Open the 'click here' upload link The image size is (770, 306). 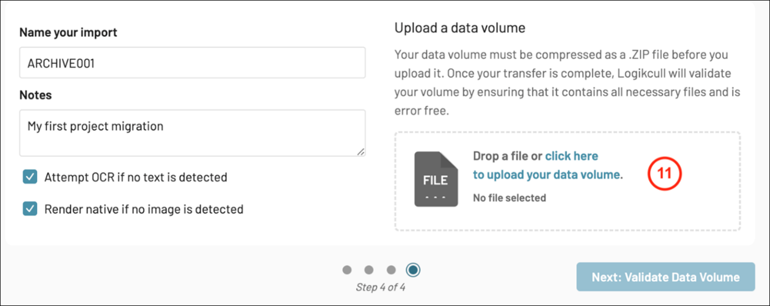[x=571, y=156]
